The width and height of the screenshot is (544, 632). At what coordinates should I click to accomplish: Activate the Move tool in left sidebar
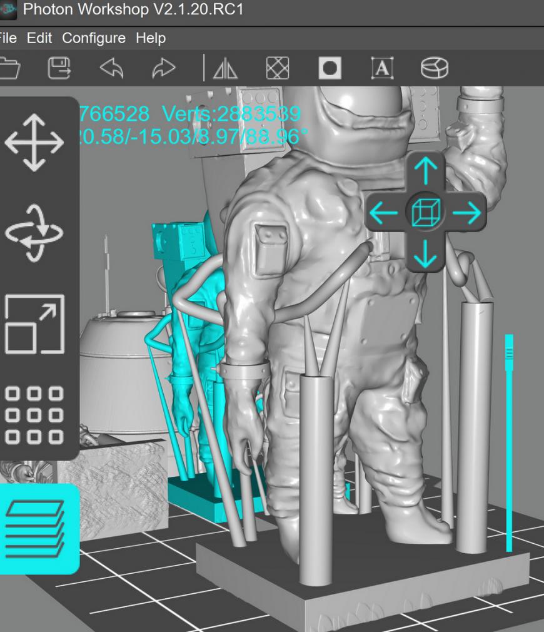click(x=34, y=143)
